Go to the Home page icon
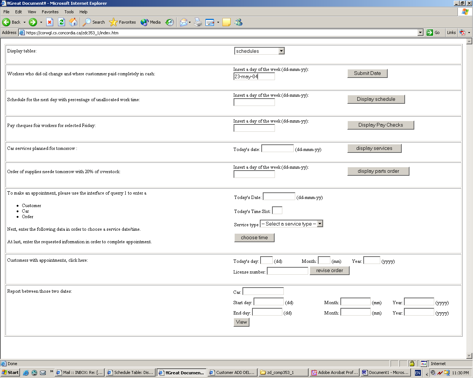This screenshot has height=378, width=473. click(73, 22)
